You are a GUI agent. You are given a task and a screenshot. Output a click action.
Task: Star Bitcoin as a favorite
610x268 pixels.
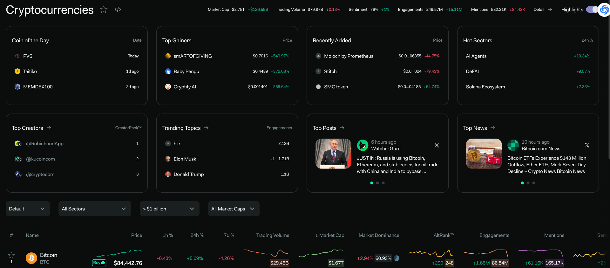11,255
